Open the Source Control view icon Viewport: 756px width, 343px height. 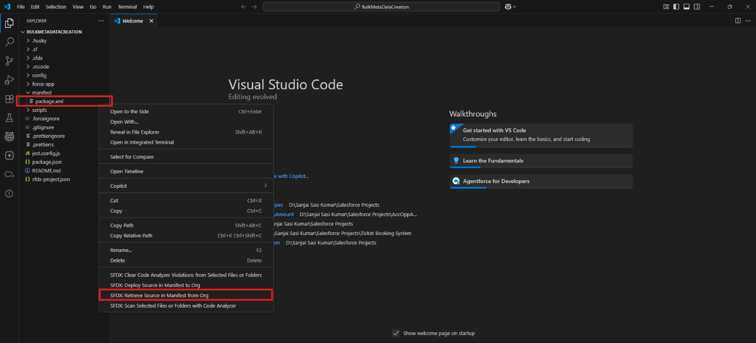pos(9,61)
